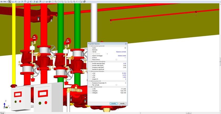
Task: Click the icon at Proprietà Stazione title bar
Action: click(x=126, y=44)
